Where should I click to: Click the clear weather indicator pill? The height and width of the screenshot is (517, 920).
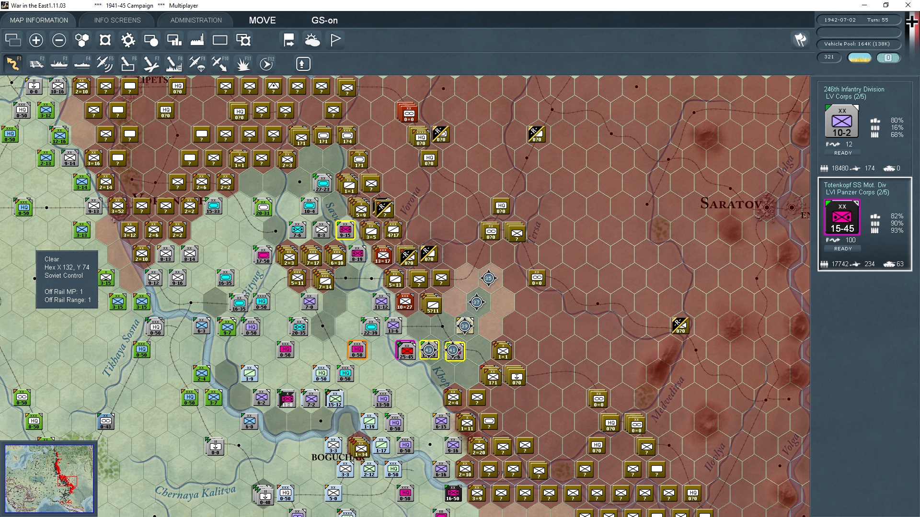point(860,57)
